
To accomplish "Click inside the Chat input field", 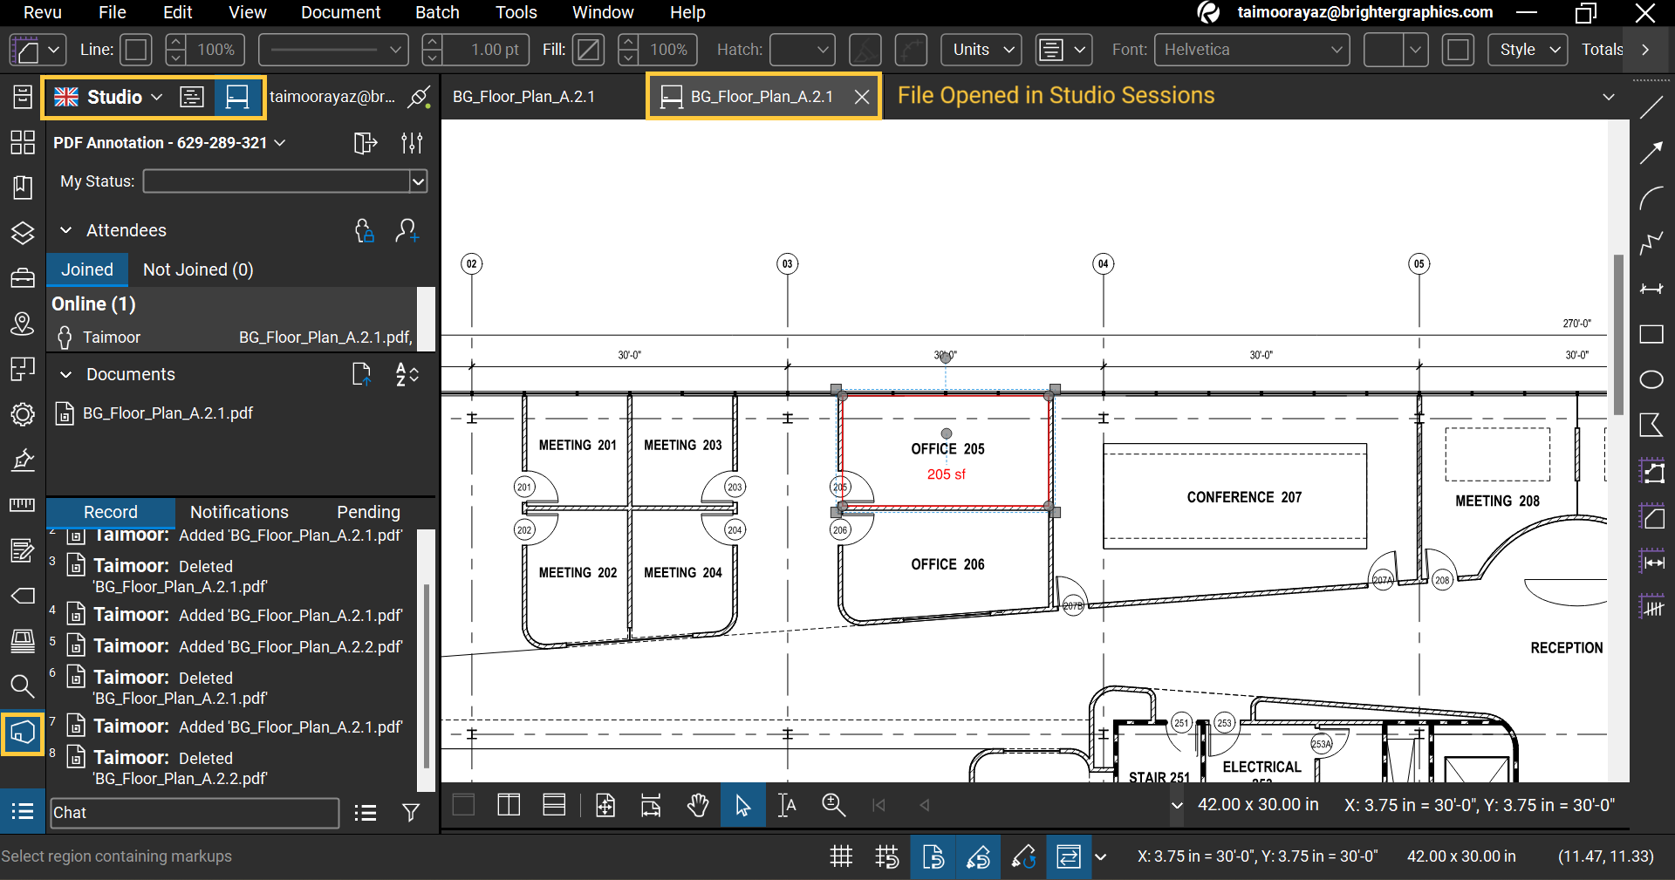I will [194, 813].
